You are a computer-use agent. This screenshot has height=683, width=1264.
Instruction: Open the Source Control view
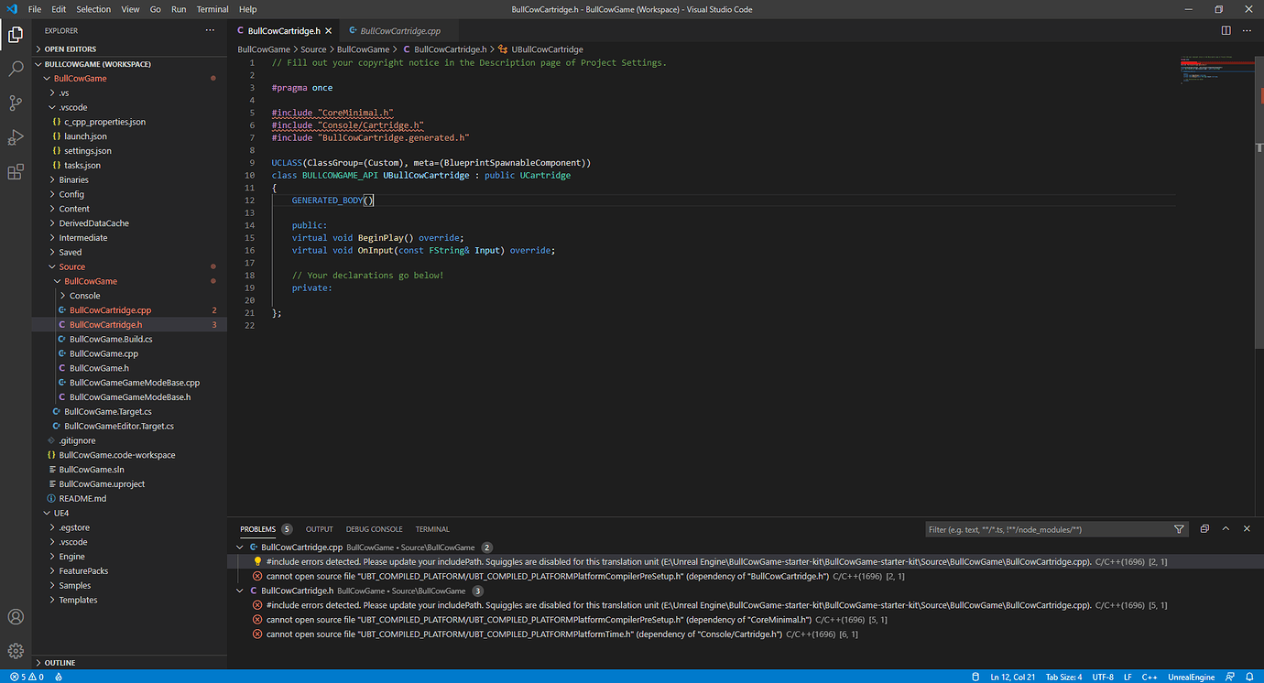click(16, 103)
